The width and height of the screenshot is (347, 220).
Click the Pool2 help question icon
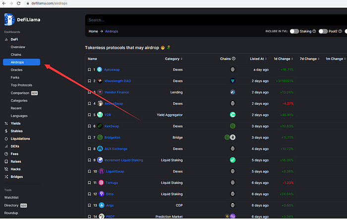point(340,31)
